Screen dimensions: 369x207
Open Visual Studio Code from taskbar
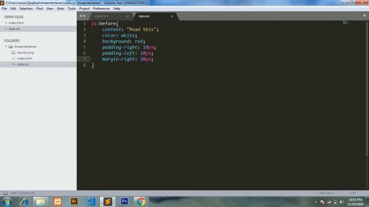[x=91, y=202]
